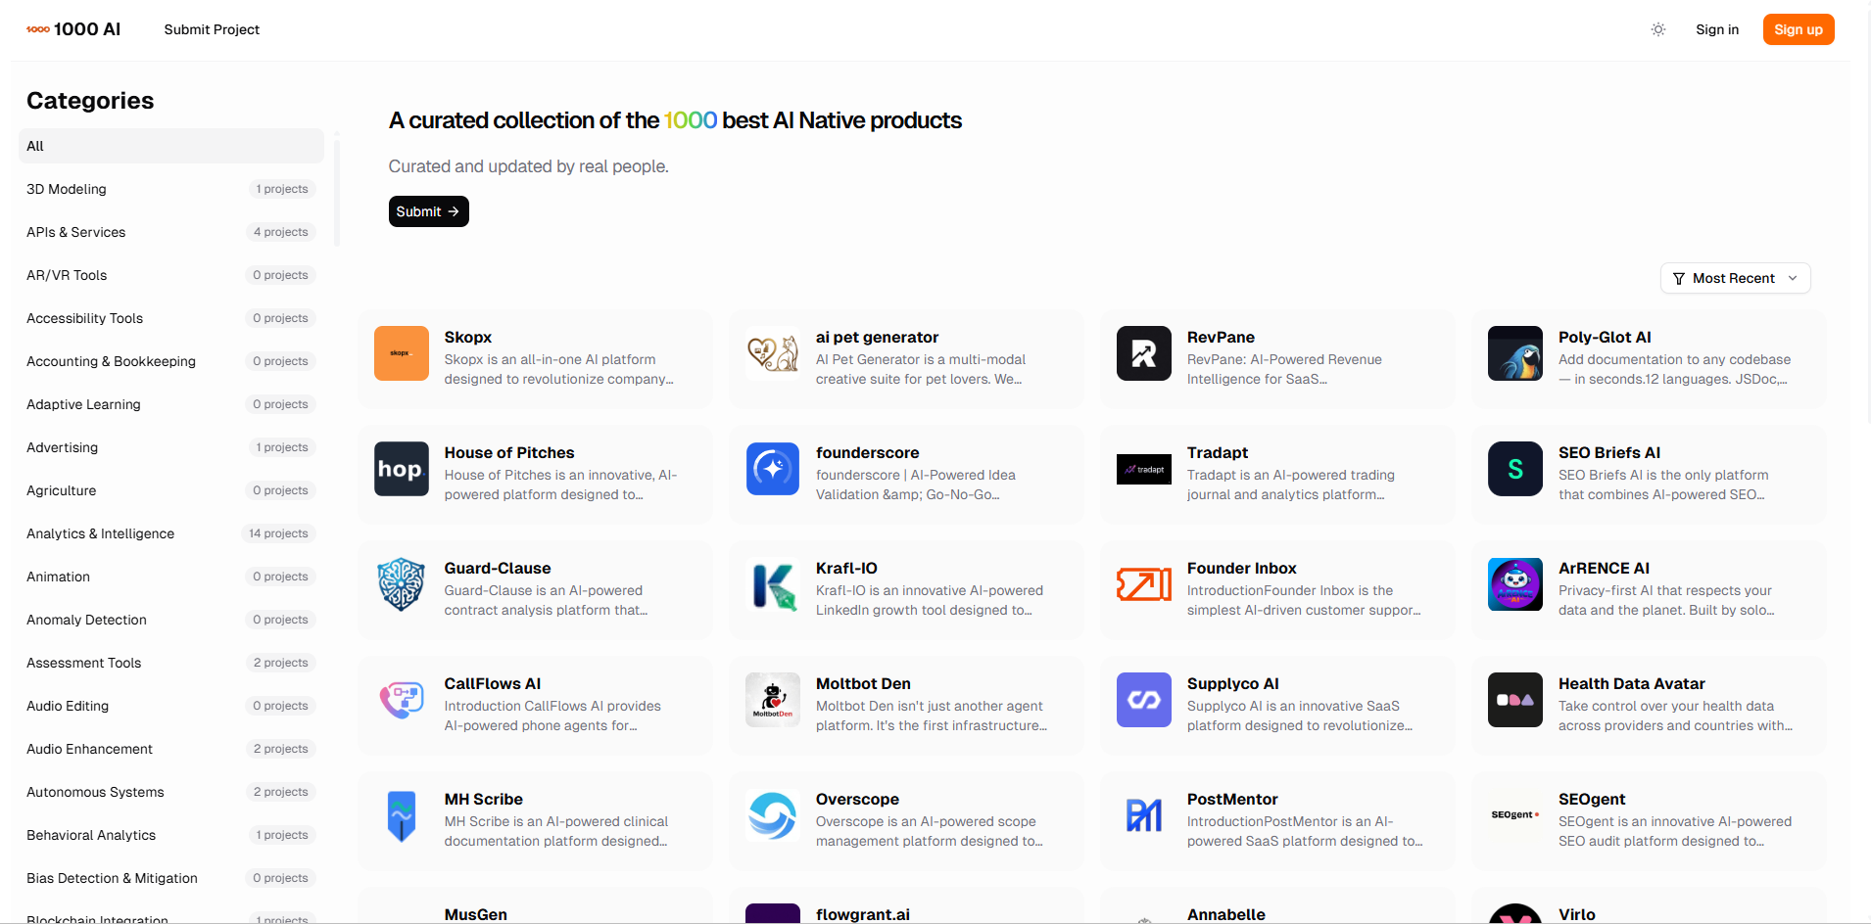Click the chevron on the Most Recent selector
The height and width of the screenshot is (924, 1871).
coord(1793,278)
